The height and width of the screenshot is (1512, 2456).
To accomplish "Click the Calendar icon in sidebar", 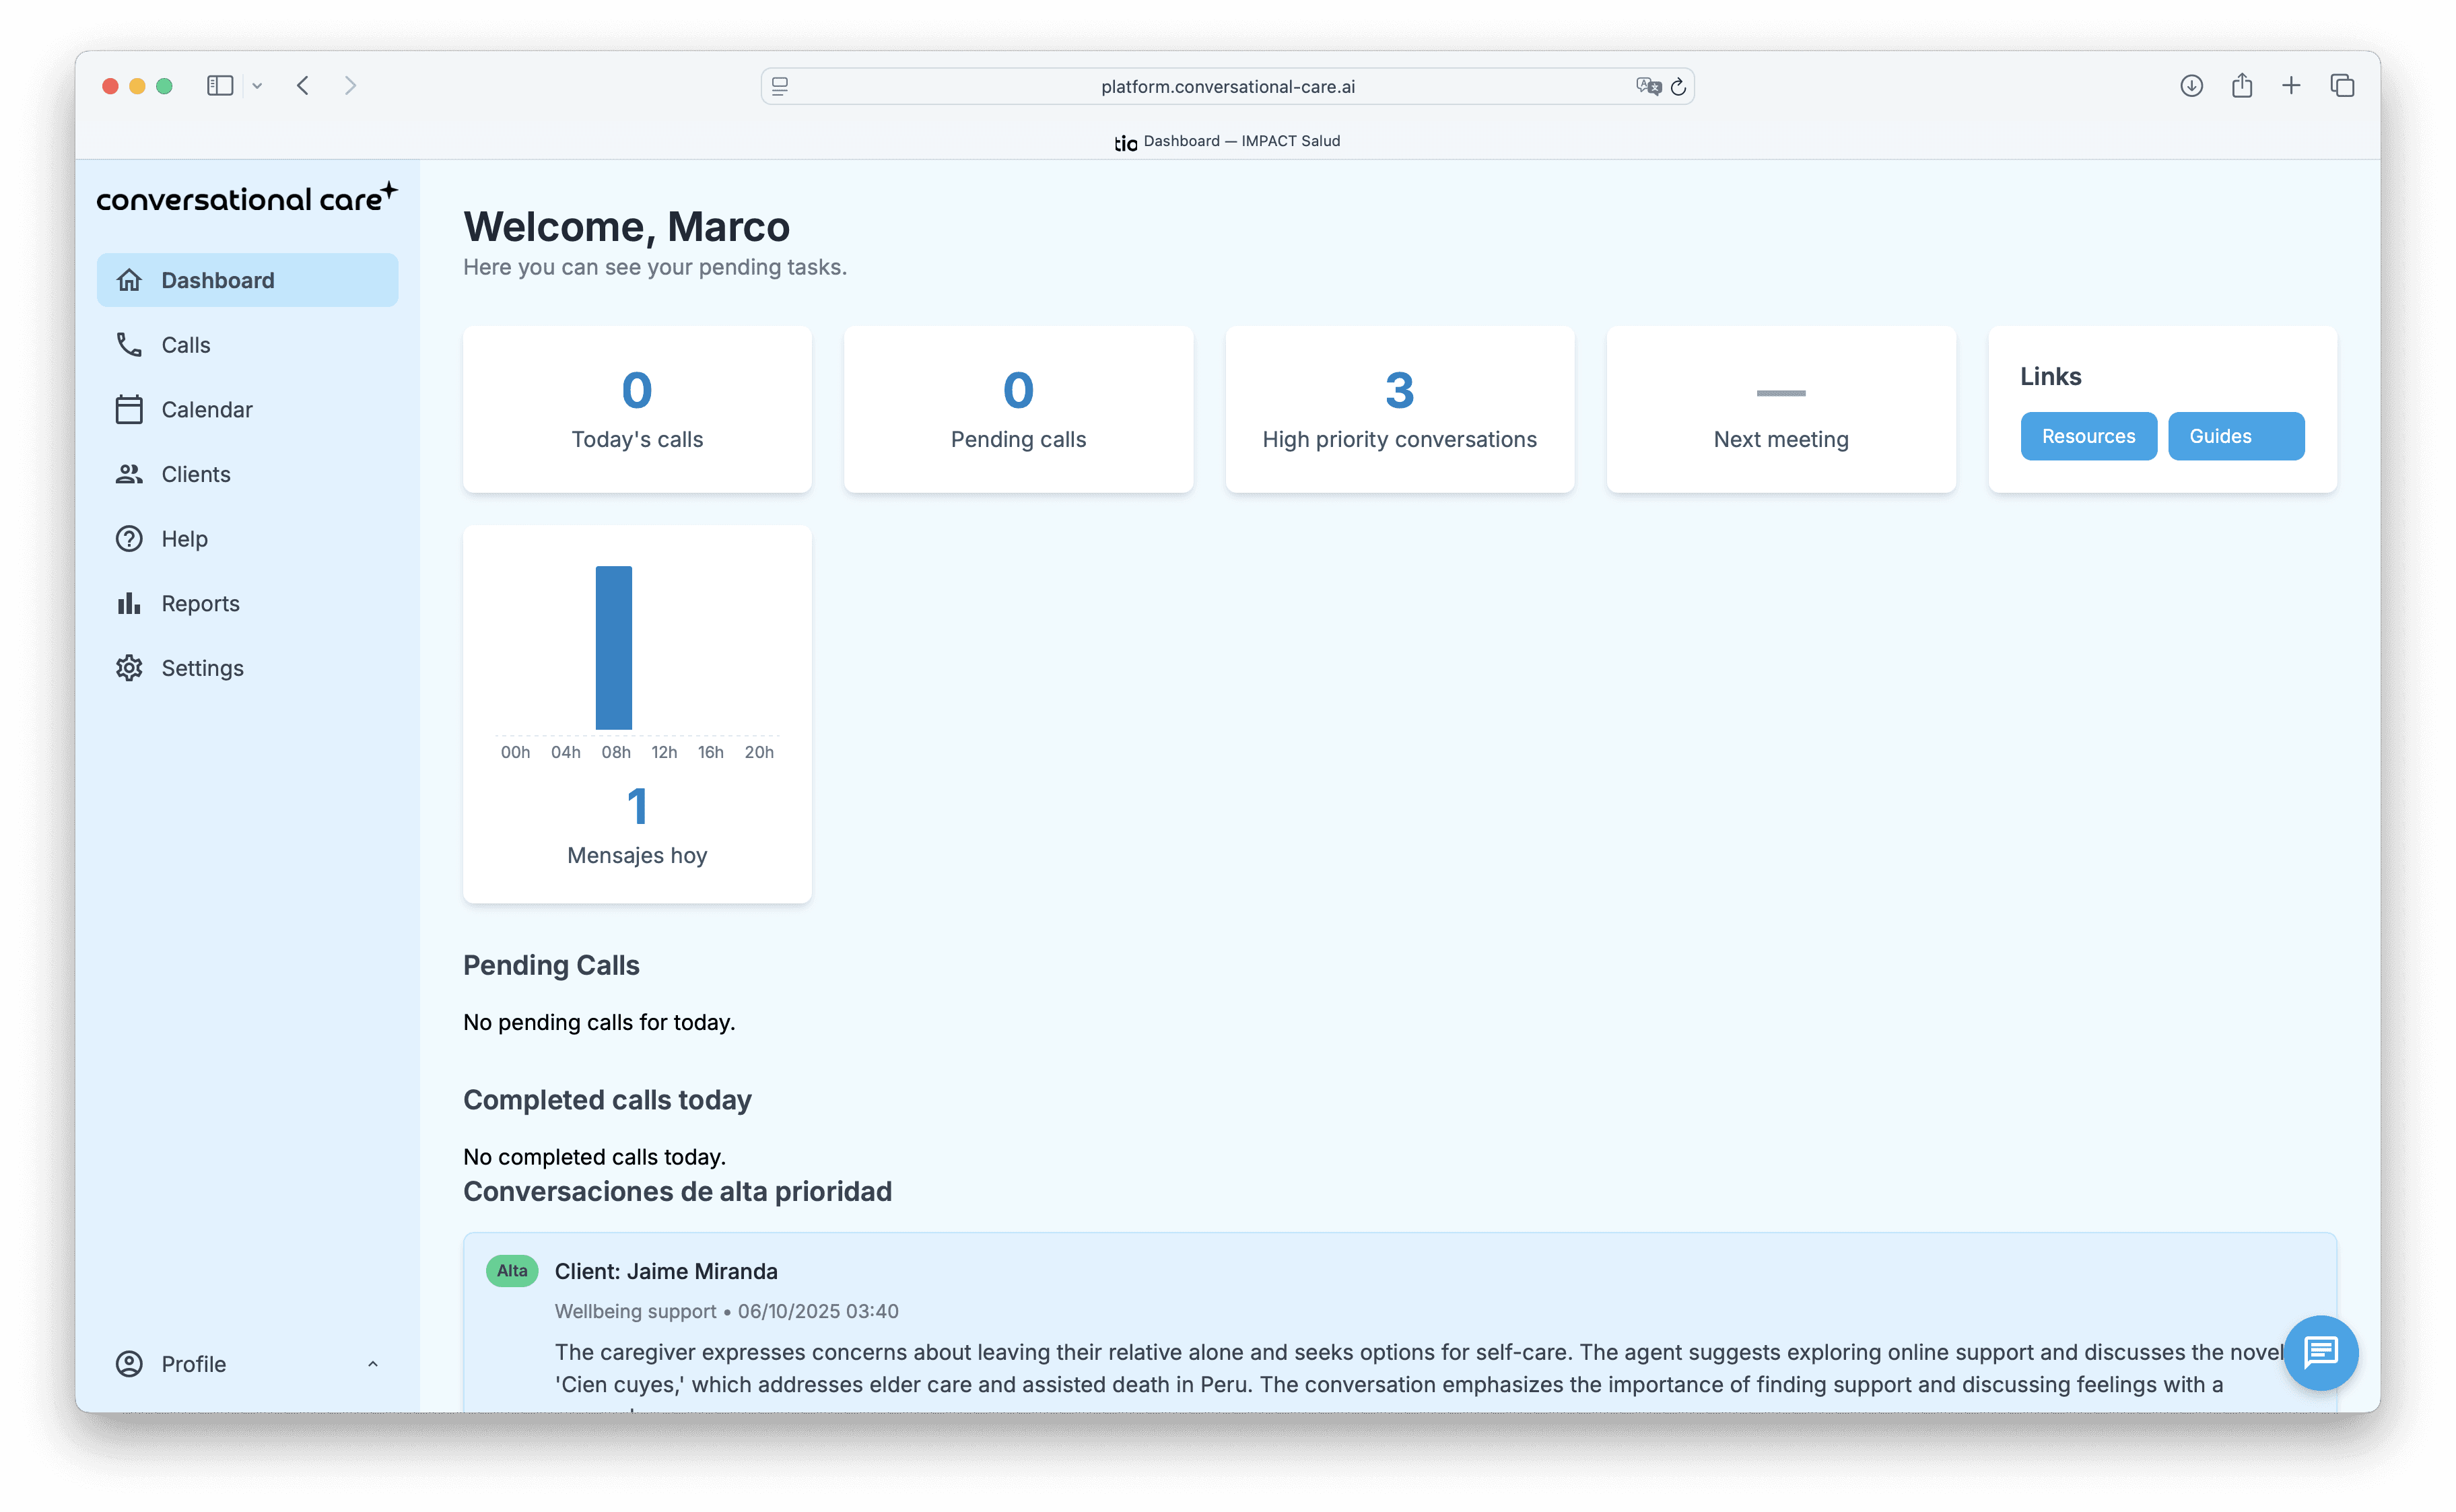I will click(129, 410).
